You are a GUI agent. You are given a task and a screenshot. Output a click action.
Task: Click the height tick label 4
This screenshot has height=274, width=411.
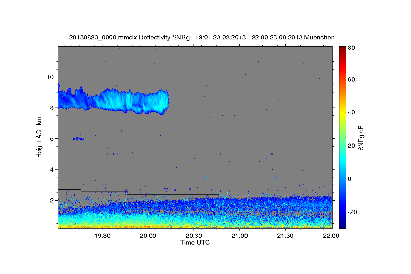coord(52,169)
